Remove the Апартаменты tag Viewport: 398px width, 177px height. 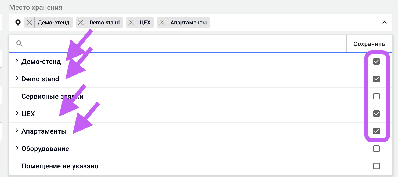(162, 23)
